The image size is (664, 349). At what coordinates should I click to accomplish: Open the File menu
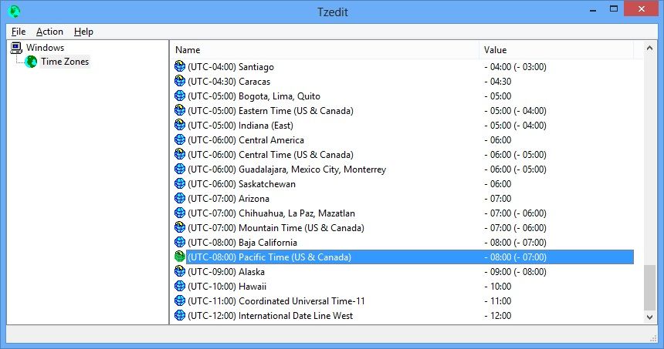[19, 32]
